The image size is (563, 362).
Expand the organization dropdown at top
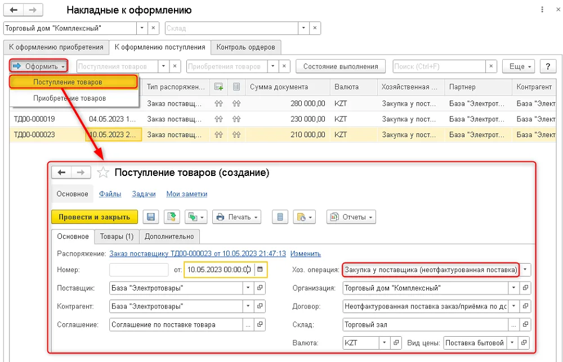click(142, 28)
